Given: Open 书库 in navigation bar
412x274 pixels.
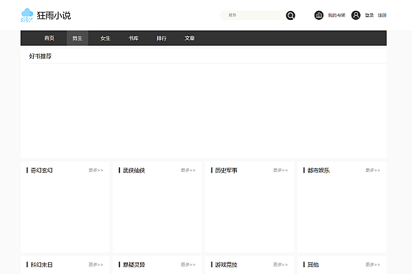Looking at the screenshot, I should coord(133,38).
